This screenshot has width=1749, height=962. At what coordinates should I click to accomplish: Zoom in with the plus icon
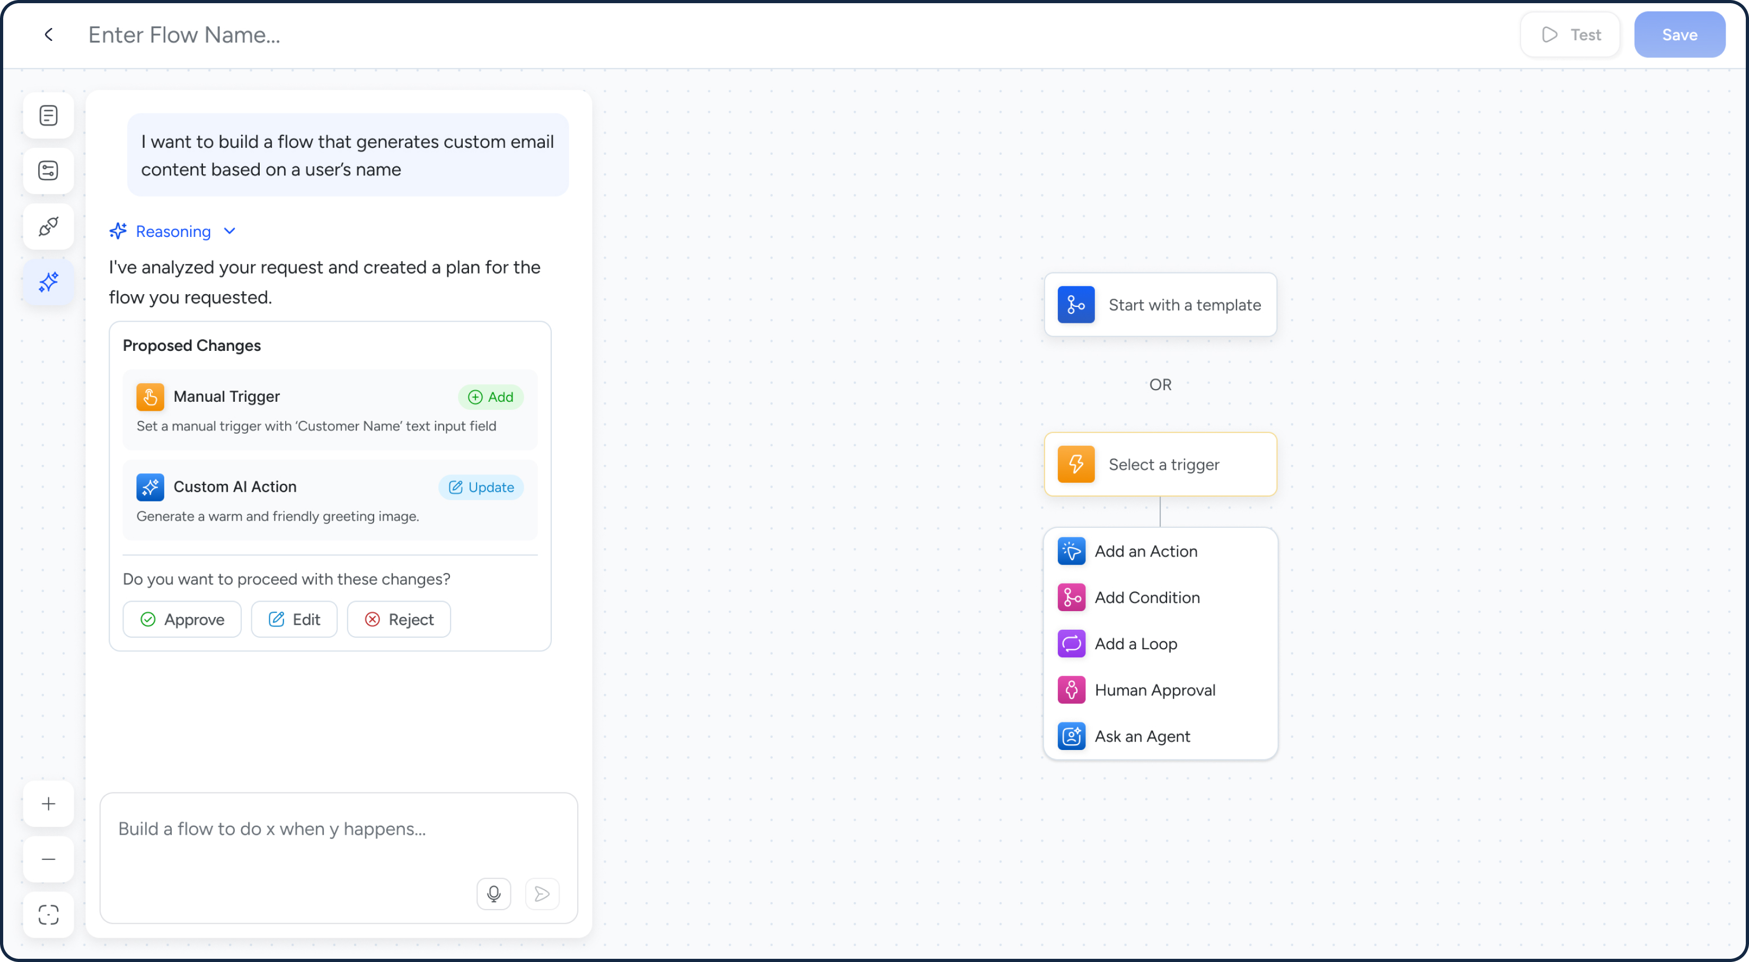[x=48, y=804]
